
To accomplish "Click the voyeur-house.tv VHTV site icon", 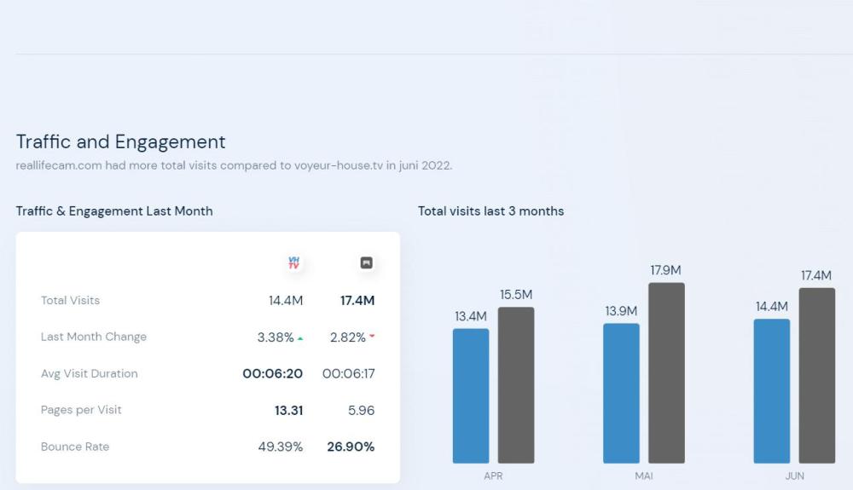I will click(x=294, y=263).
